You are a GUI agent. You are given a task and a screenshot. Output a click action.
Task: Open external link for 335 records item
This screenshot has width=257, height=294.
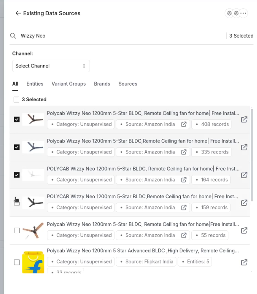tap(244, 147)
